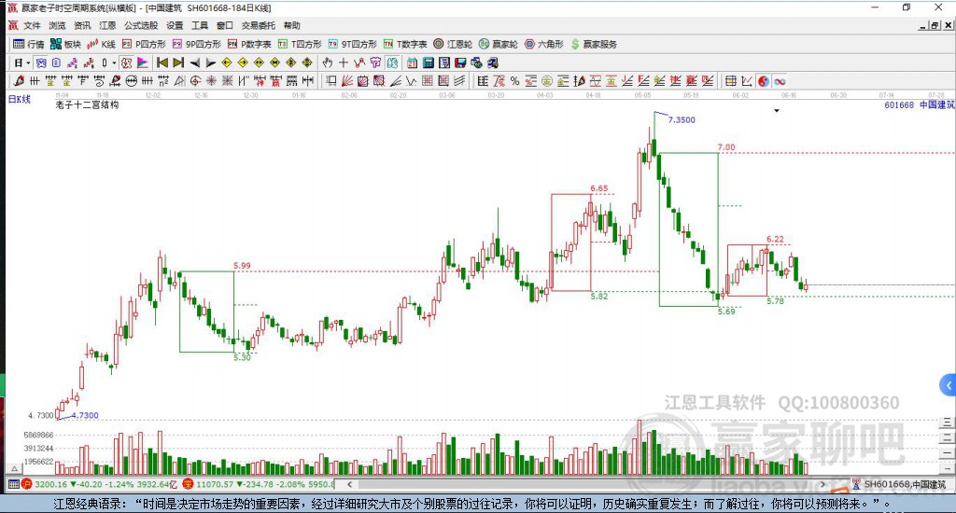Click the 601668 中国建筑 stock label
The width and height of the screenshot is (956, 513).
click(919, 104)
